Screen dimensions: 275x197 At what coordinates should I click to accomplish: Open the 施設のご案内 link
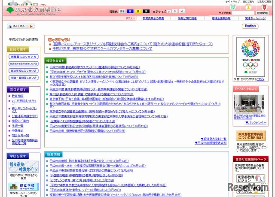coord(20,121)
